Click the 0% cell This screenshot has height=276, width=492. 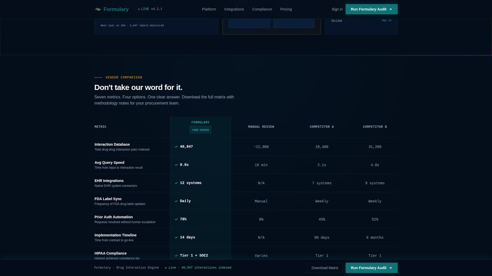tap(261, 220)
